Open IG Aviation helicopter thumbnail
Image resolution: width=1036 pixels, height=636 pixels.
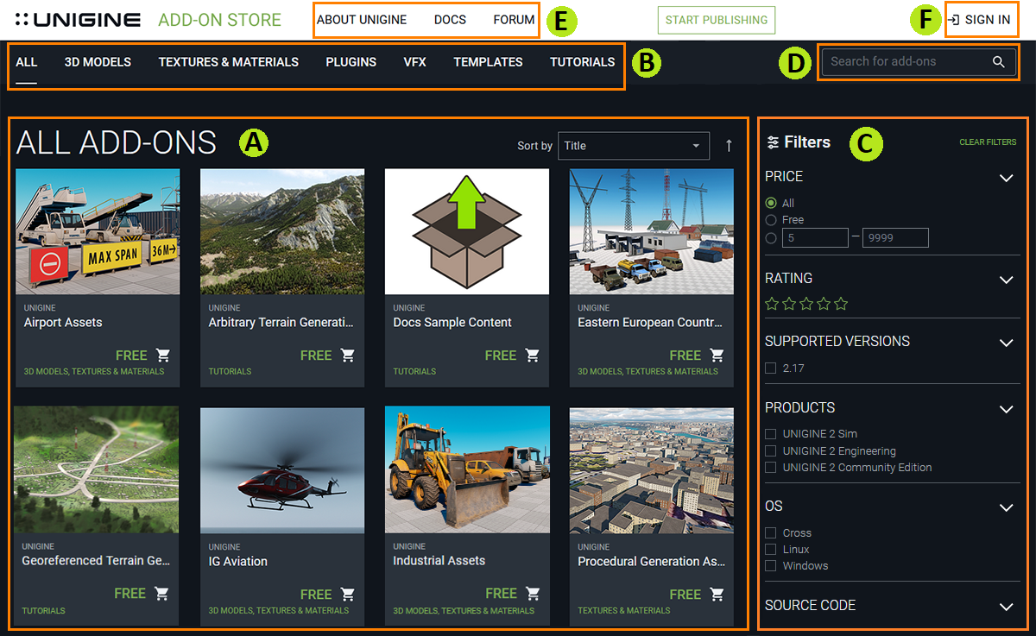pyautogui.click(x=282, y=470)
